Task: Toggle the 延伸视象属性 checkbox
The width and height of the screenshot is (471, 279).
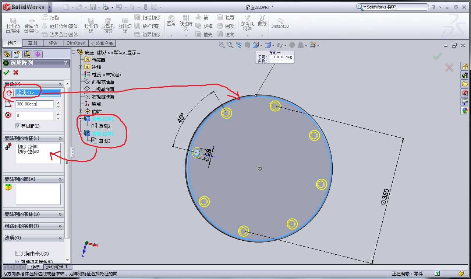Action: click(x=18, y=262)
